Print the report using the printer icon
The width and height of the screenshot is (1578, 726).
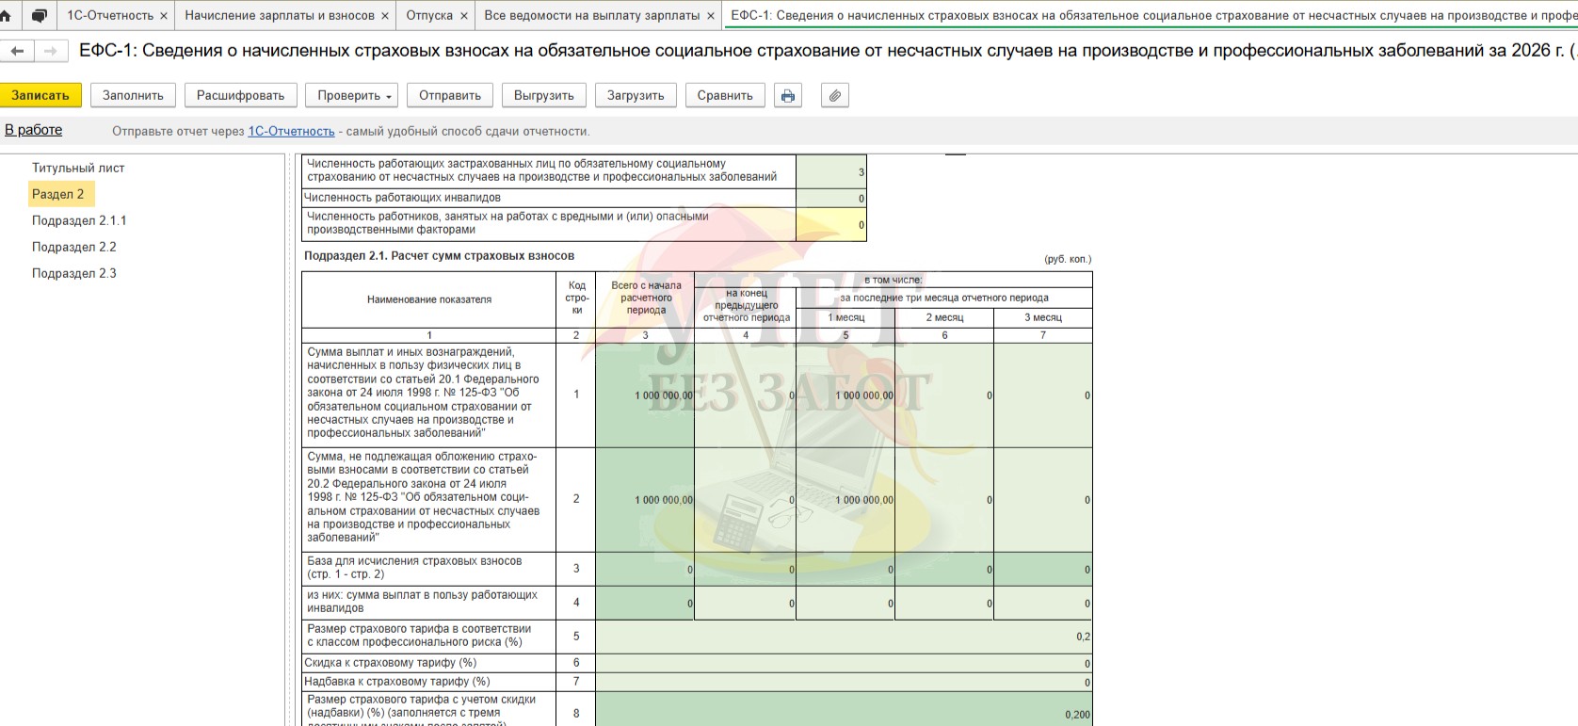tap(788, 95)
